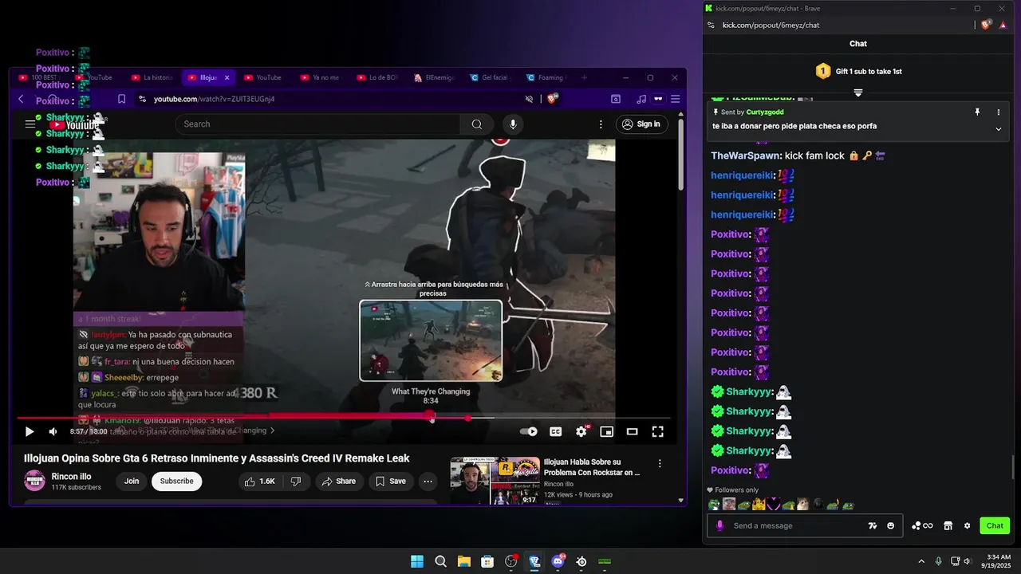Open Brave main menu hamburger

coord(675,99)
